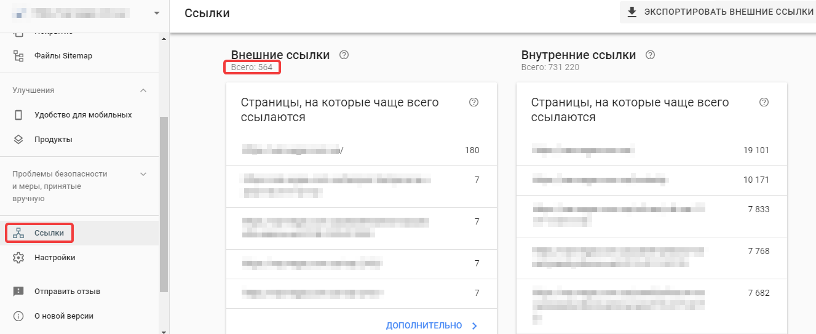
Task: Open internal page row with 7 682 links
Action: (x=652, y=306)
